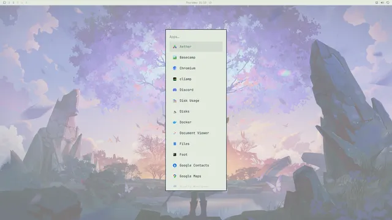This screenshot has height=220, width=392.
Task: Open the cliamp entry
Action: click(x=196, y=79)
